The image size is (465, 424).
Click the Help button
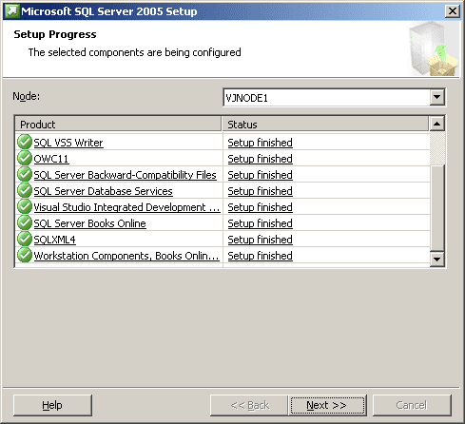(52, 405)
